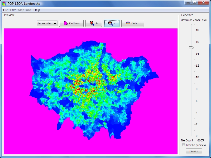This screenshot has height=158, width=211.
Task: Minimize the POP-LSOA-London.shp window
Action: [x=188, y=3]
